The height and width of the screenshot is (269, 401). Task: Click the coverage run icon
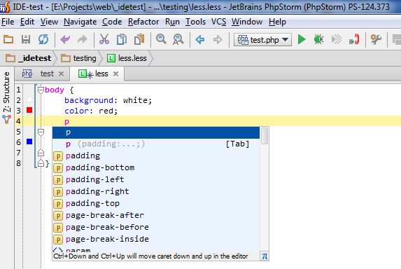click(337, 39)
